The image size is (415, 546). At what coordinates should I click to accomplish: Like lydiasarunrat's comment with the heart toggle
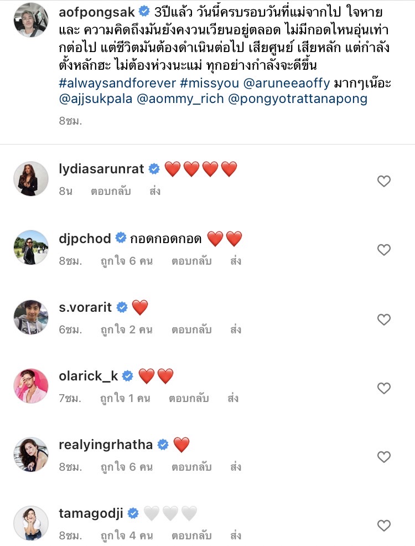pyautogui.click(x=384, y=181)
